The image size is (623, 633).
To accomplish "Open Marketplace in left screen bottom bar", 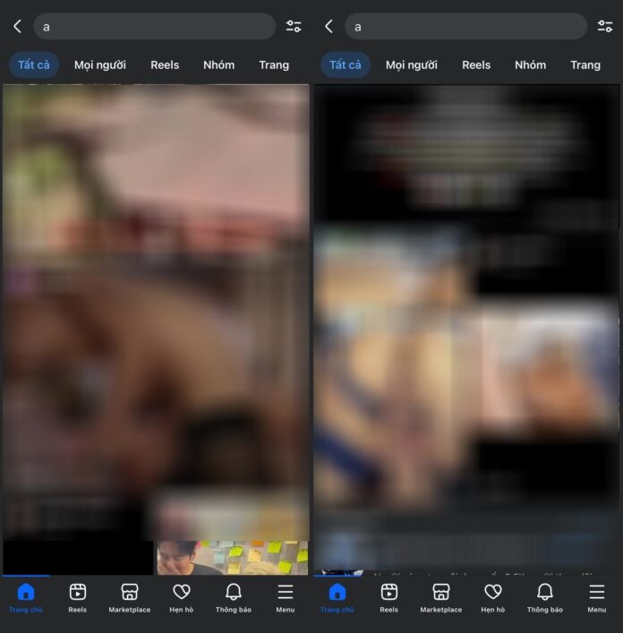I will [x=130, y=597].
